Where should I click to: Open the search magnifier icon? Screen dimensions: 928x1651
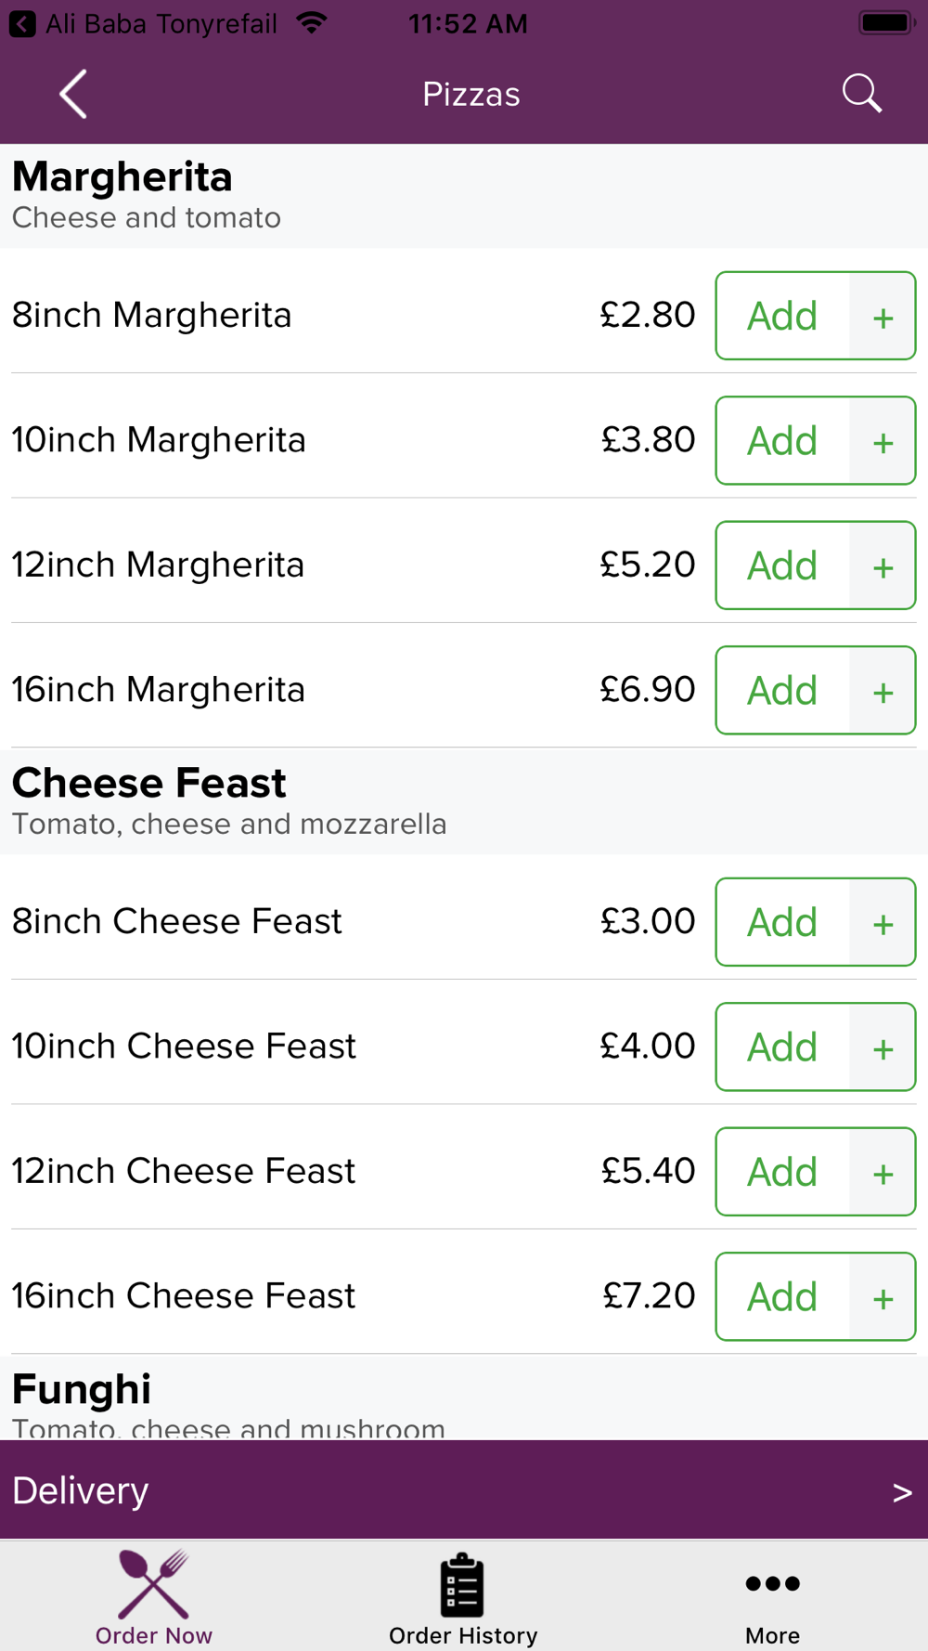861,94
